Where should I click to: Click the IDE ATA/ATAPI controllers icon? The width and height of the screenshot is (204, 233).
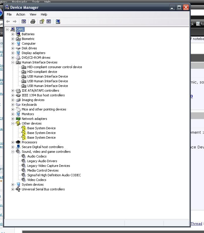[18, 90]
